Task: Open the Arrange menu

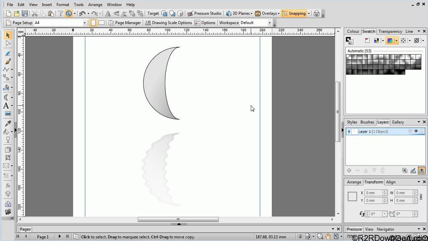Action: click(x=95, y=4)
